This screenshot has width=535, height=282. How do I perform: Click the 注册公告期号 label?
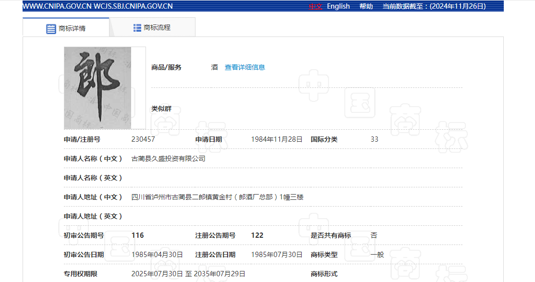click(x=215, y=235)
